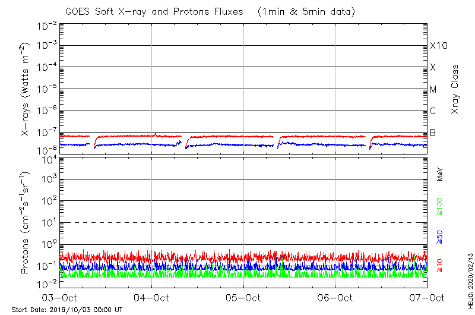Screen dimensions: 475x315
Task: Select the C flare class label
Action: (433, 111)
